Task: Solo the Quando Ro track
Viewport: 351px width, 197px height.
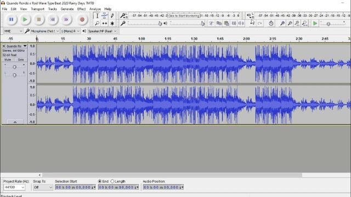Action: [x=21, y=60]
